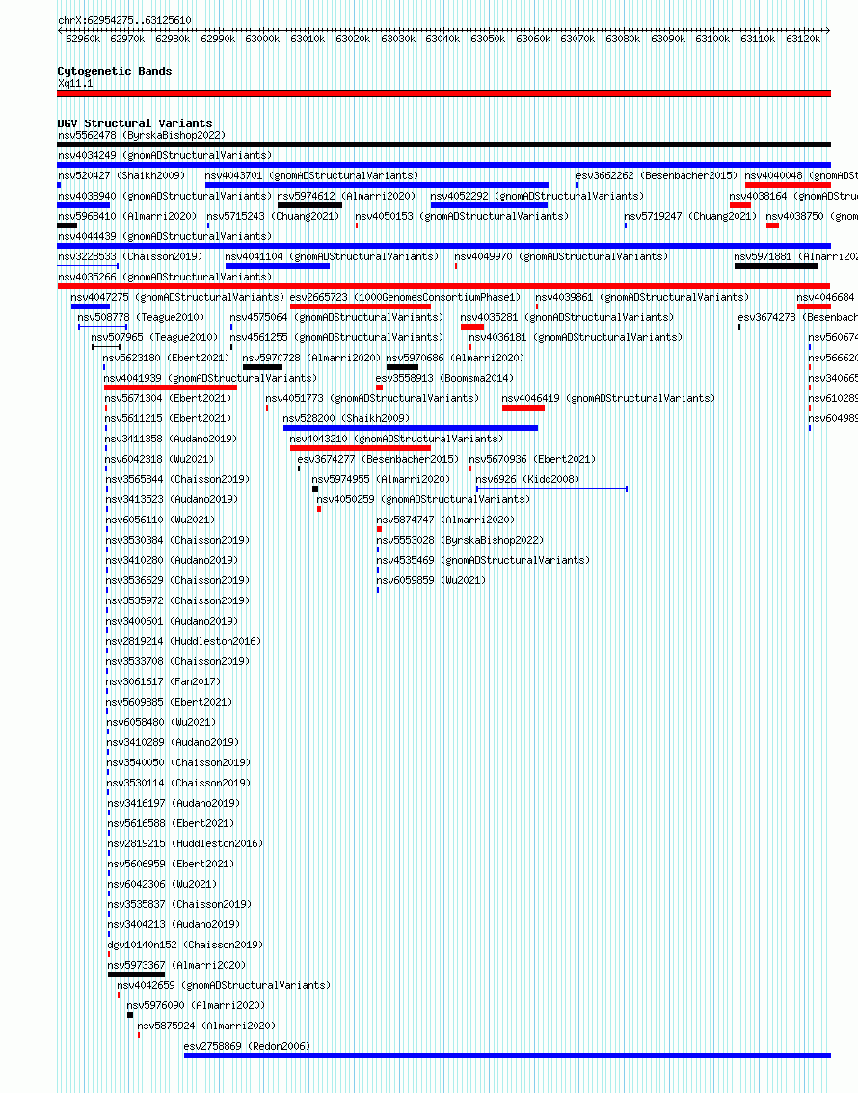Open esv3558913 (Boomsma2014) variant
This screenshot has width=858, height=1093.
(444, 378)
